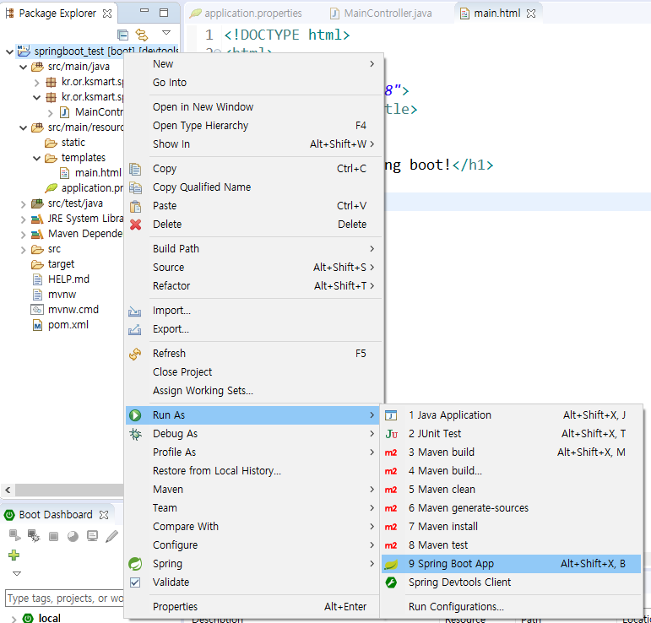Click Boot Dashboard tags filter field

[x=65, y=598]
